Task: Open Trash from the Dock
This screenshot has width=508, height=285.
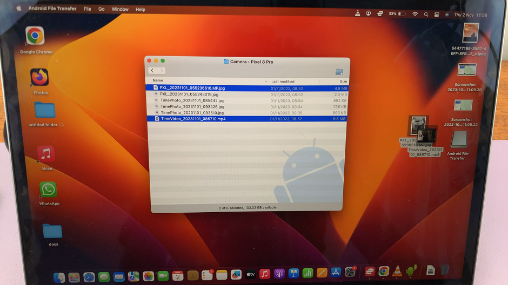Action: [x=445, y=269]
